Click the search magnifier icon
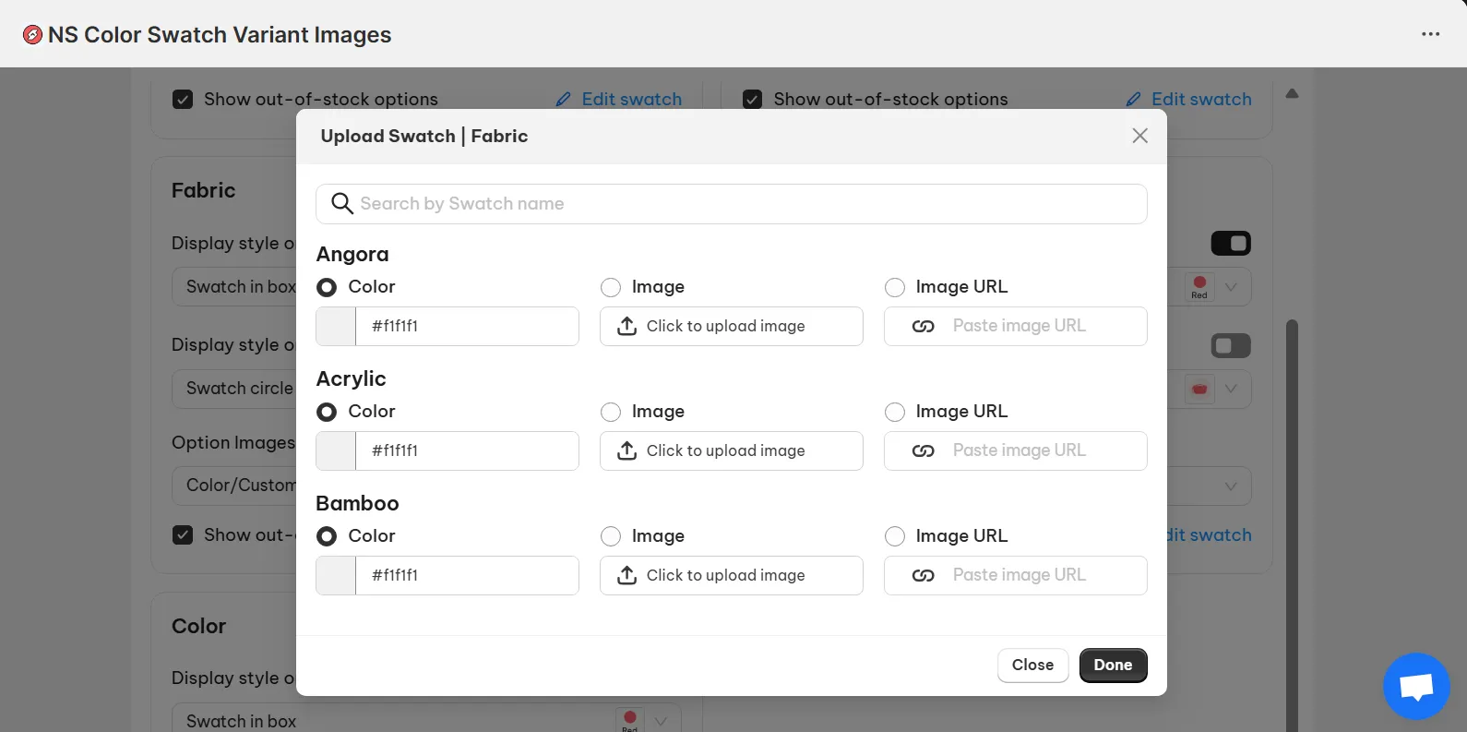Screen dimensions: 1467x732 (341, 204)
